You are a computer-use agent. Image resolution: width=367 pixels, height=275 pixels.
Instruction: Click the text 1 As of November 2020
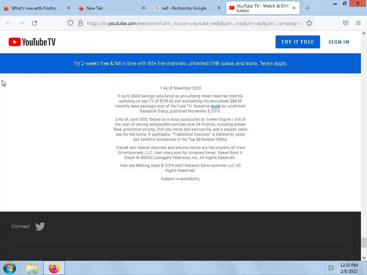[181, 88]
